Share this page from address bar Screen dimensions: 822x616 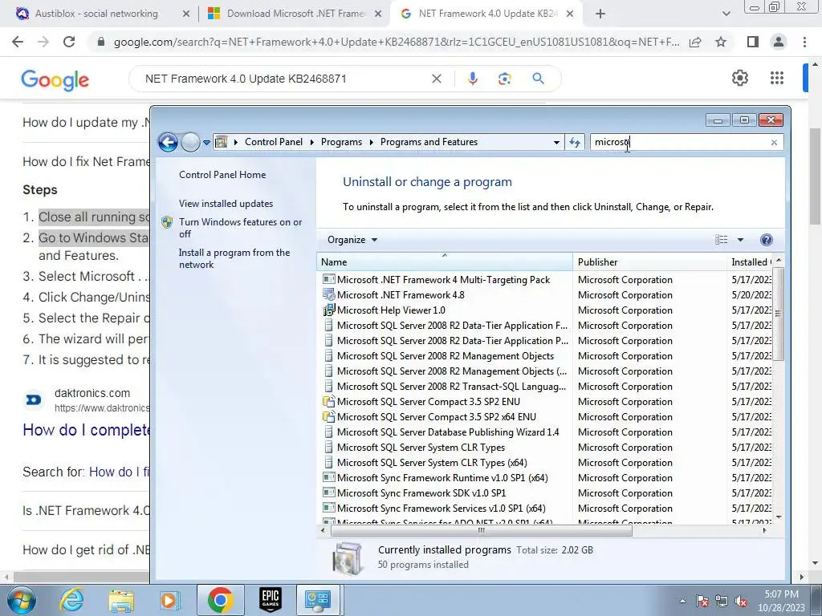pyautogui.click(x=695, y=42)
